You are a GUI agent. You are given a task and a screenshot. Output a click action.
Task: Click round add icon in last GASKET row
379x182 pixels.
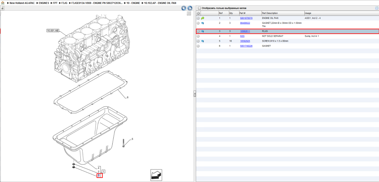198,46
